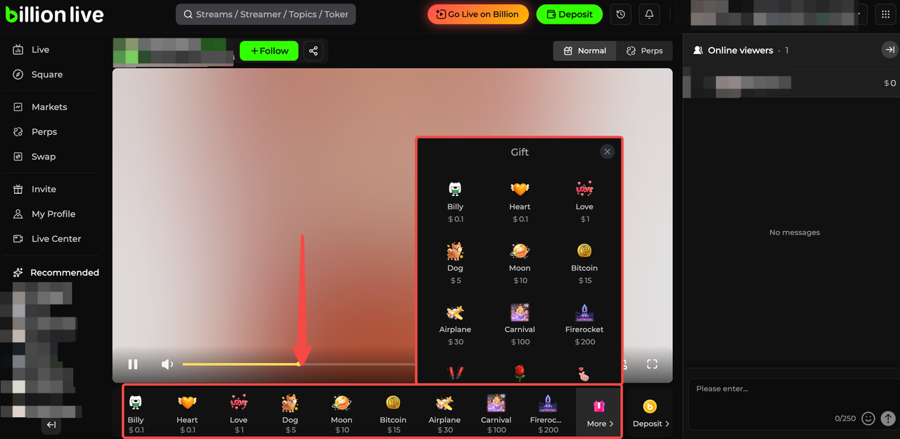The width and height of the screenshot is (900, 439).
Task: Open Markets in the sidebar
Action: tap(49, 107)
